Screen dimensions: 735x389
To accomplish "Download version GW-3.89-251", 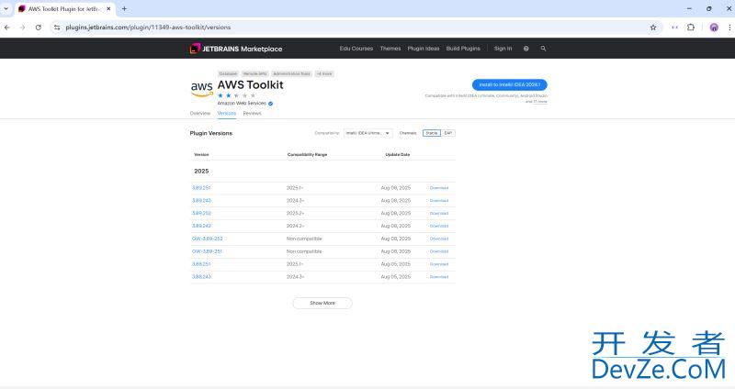I will coord(439,251).
